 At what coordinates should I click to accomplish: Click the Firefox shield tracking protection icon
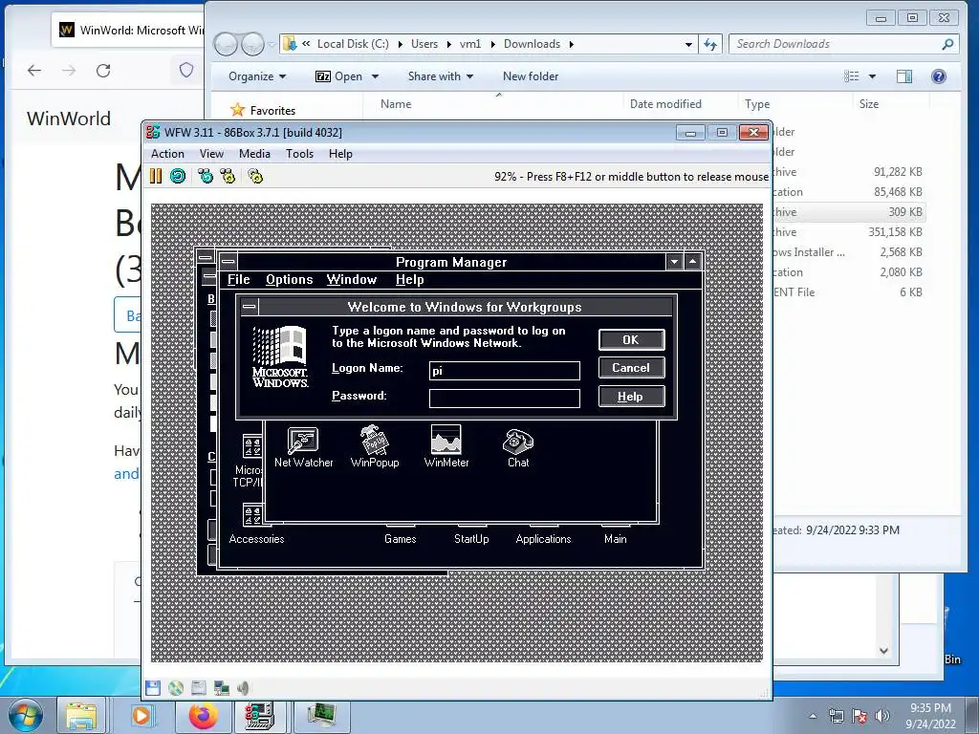pyautogui.click(x=186, y=70)
